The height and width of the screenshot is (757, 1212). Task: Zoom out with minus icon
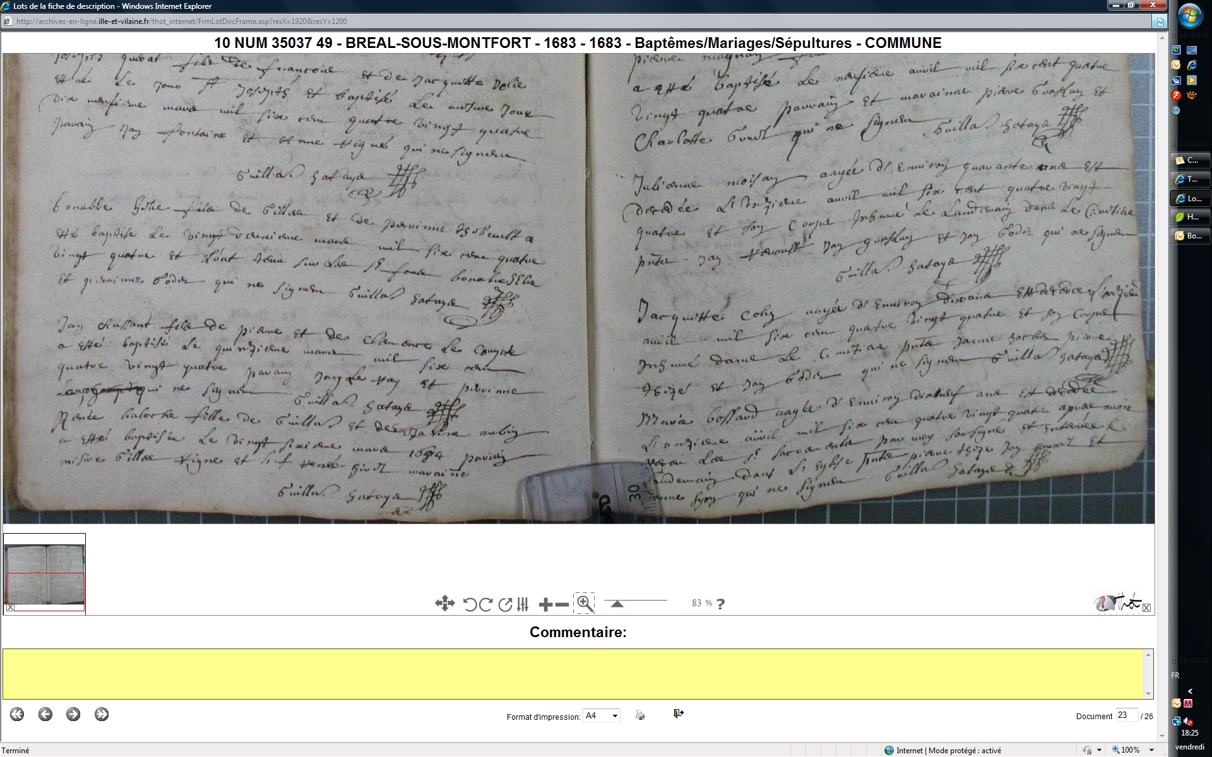pos(562,605)
